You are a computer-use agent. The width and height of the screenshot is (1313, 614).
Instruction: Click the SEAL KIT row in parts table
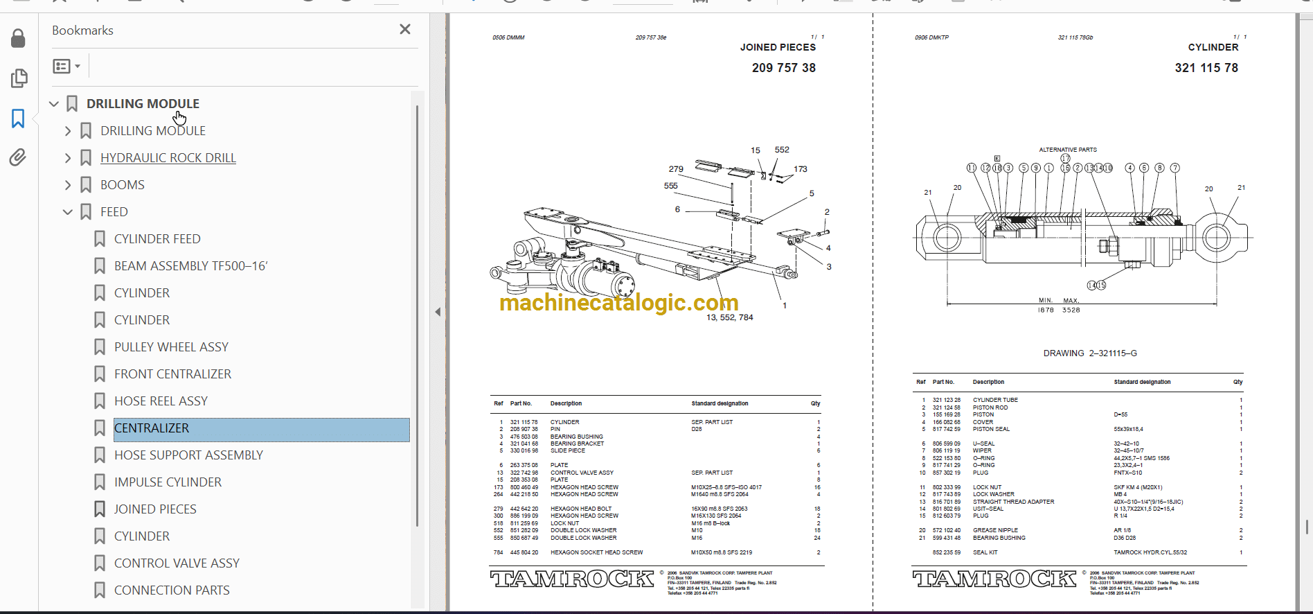1079,552
